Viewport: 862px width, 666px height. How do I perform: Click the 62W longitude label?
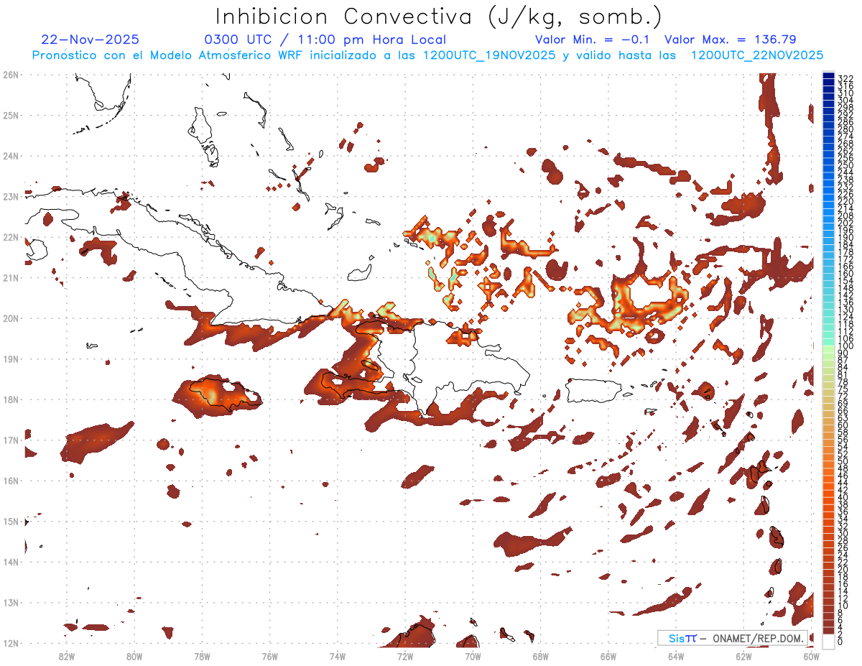(x=743, y=656)
